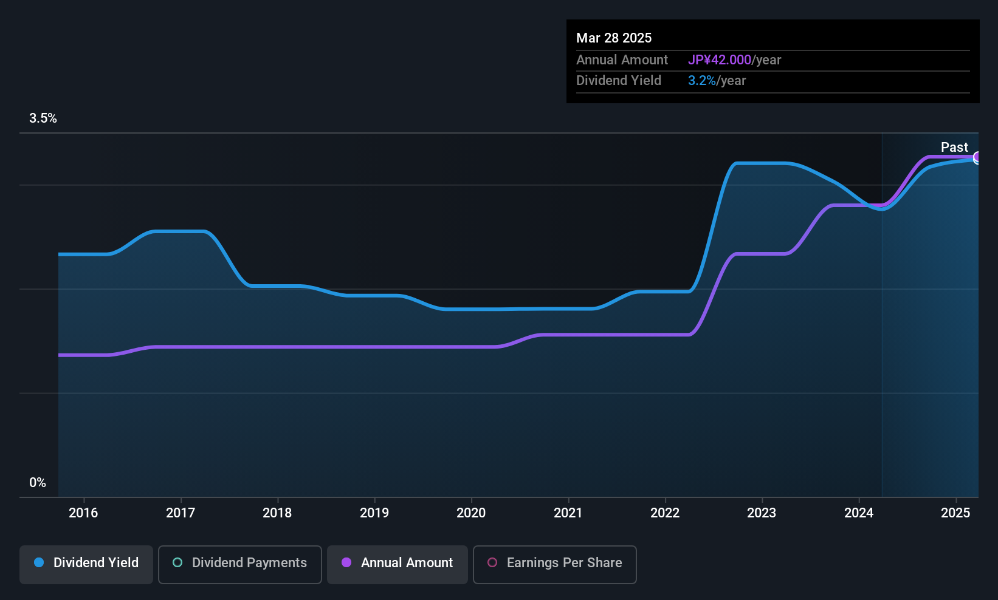The image size is (998, 600).
Task: Click the 2018 x-axis label
Action: 277,513
